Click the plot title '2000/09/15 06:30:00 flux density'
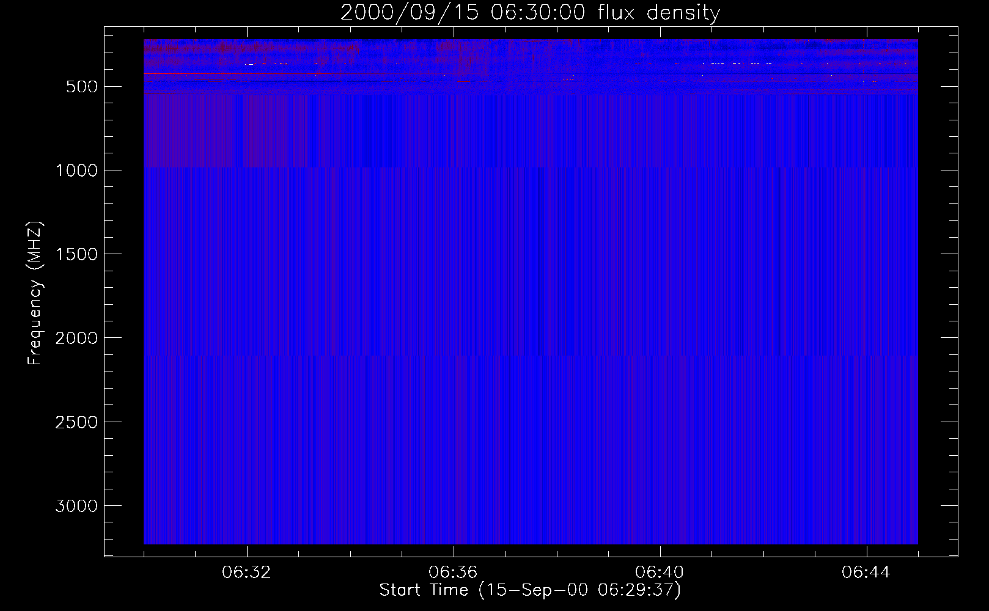Screen dimensions: 989x611 530,12
